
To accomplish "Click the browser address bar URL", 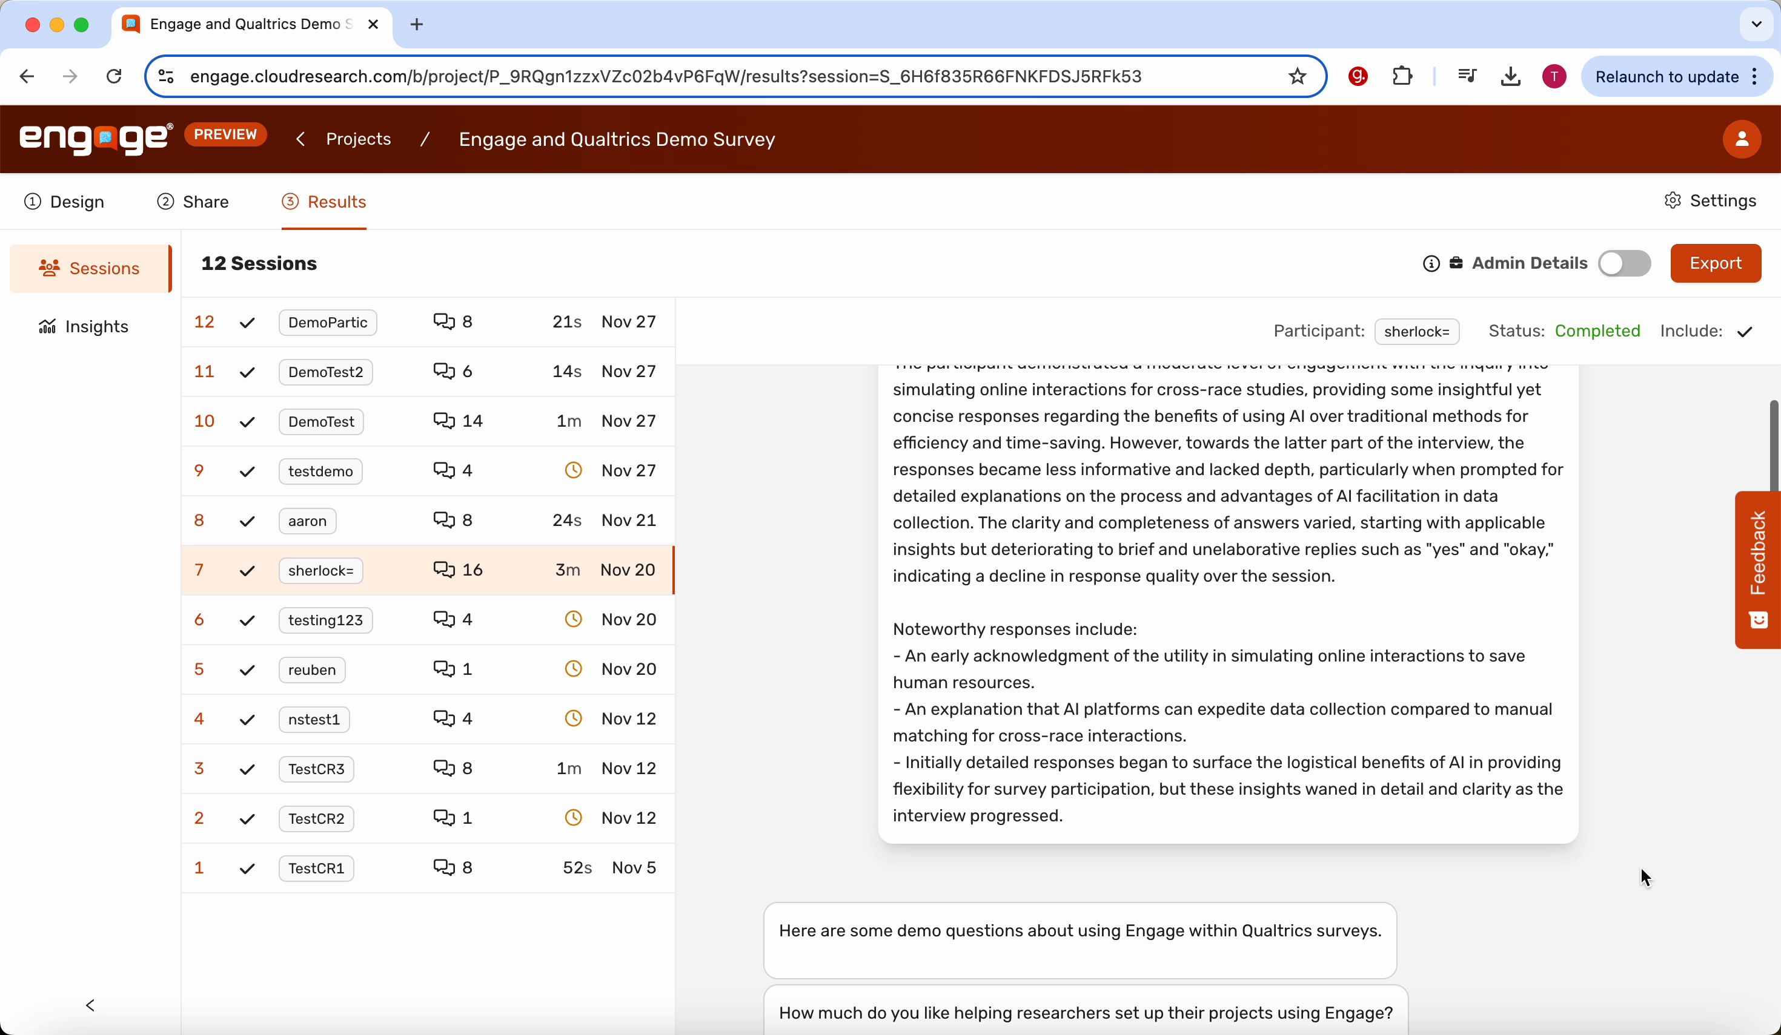I will (666, 76).
